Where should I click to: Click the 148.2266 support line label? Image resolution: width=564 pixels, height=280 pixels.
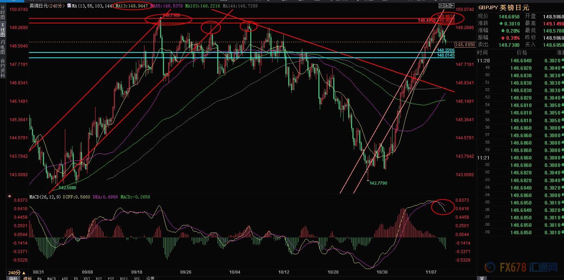pos(446,51)
